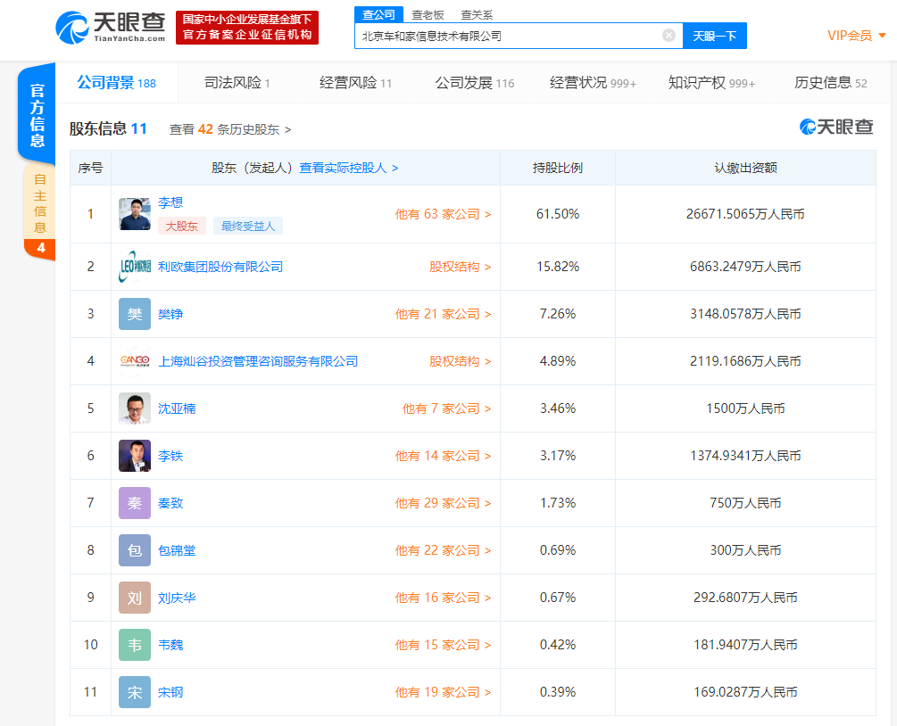Select the 查老板 search tab
This screenshot has width=897, height=726.
[x=428, y=14]
